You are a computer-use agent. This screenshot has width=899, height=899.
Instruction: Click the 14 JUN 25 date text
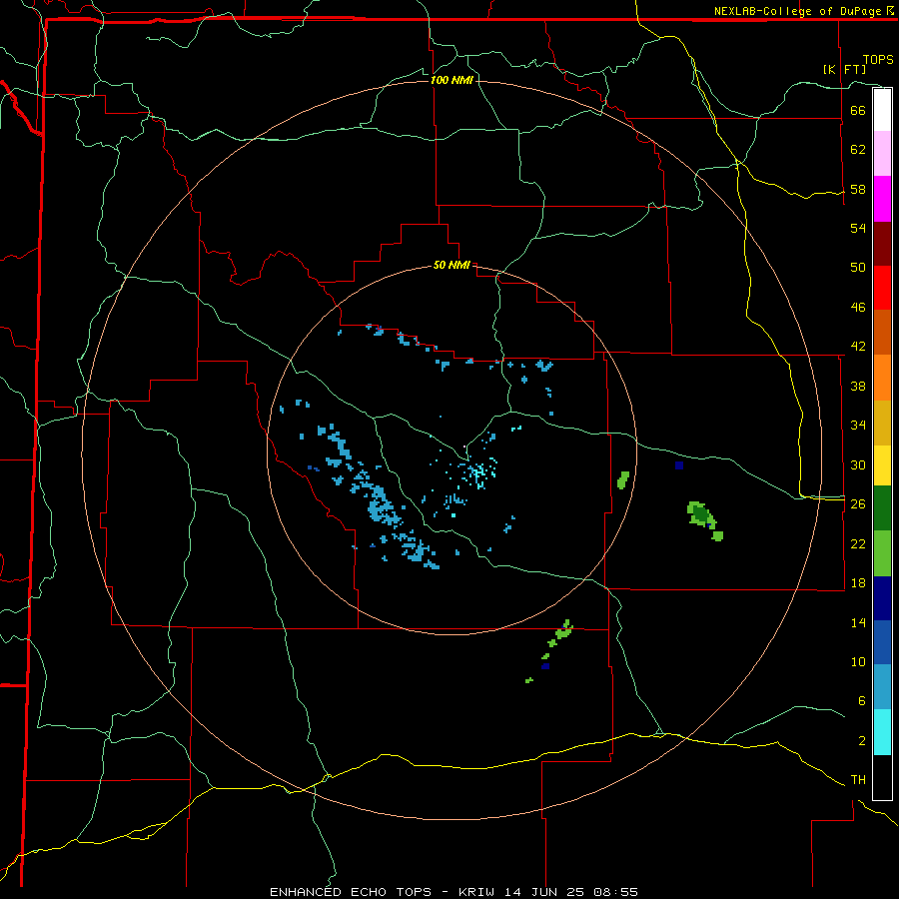pos(544,892)
